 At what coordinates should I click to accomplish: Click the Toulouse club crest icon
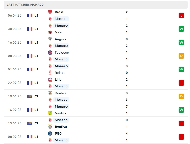pyautogui.click(x=50, y=53)
